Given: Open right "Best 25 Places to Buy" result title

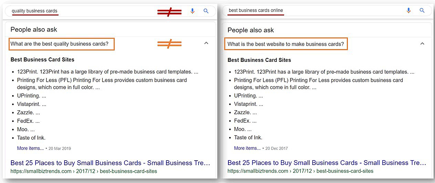Looking at the screenshot, I should 327,163.
